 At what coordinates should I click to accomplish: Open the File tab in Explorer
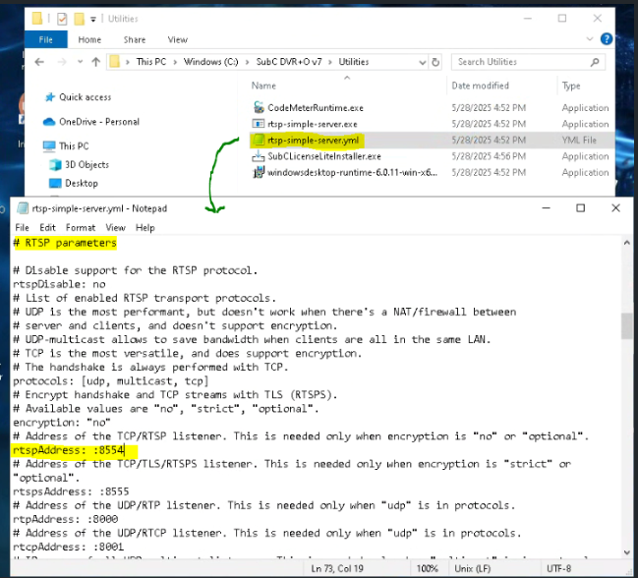[45, 40]
